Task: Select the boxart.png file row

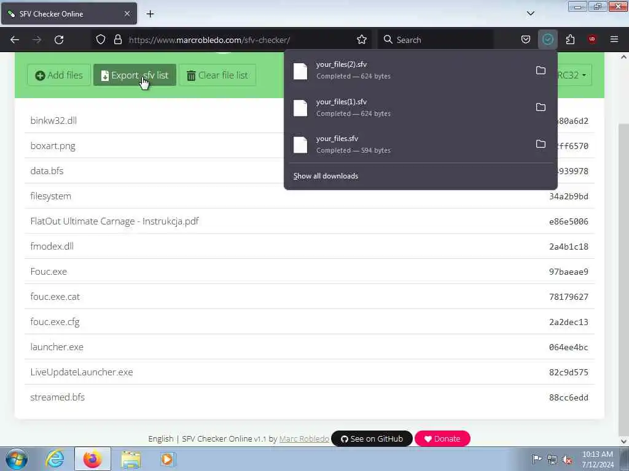Action: (310, 146)
